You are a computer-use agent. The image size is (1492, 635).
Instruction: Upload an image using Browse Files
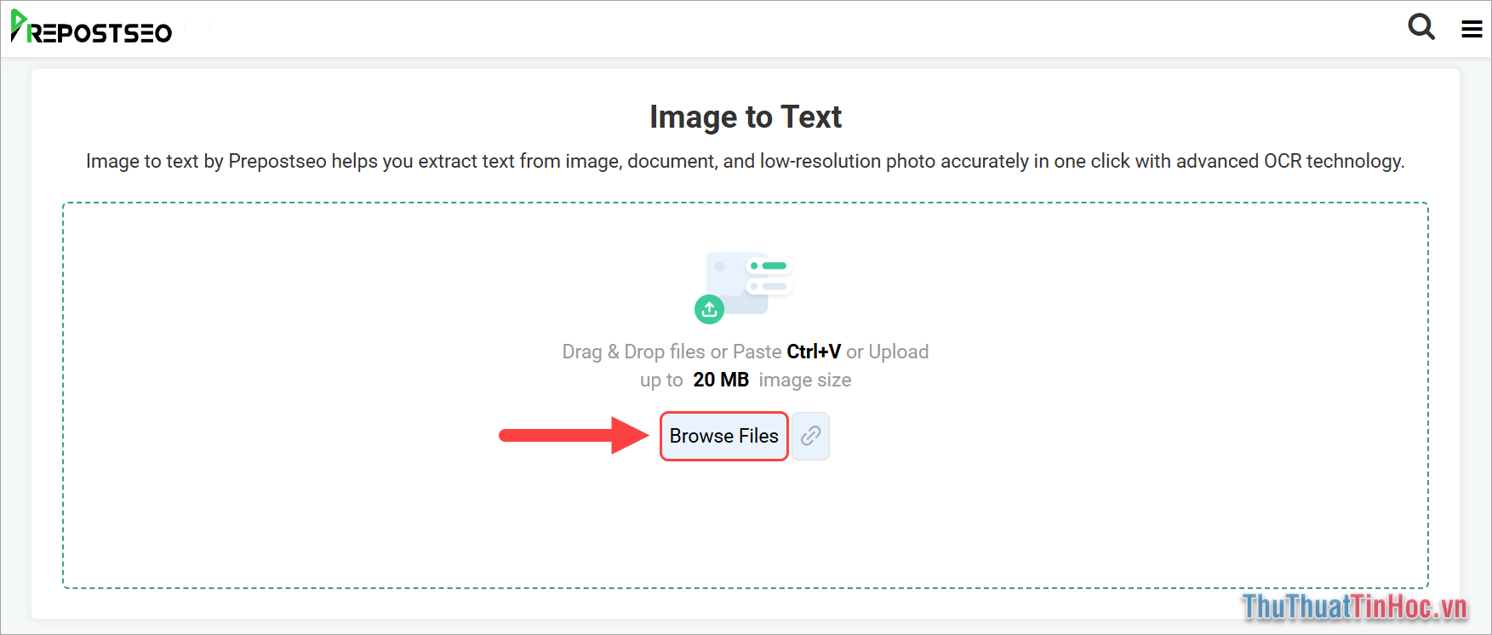[x=723, y=436]
